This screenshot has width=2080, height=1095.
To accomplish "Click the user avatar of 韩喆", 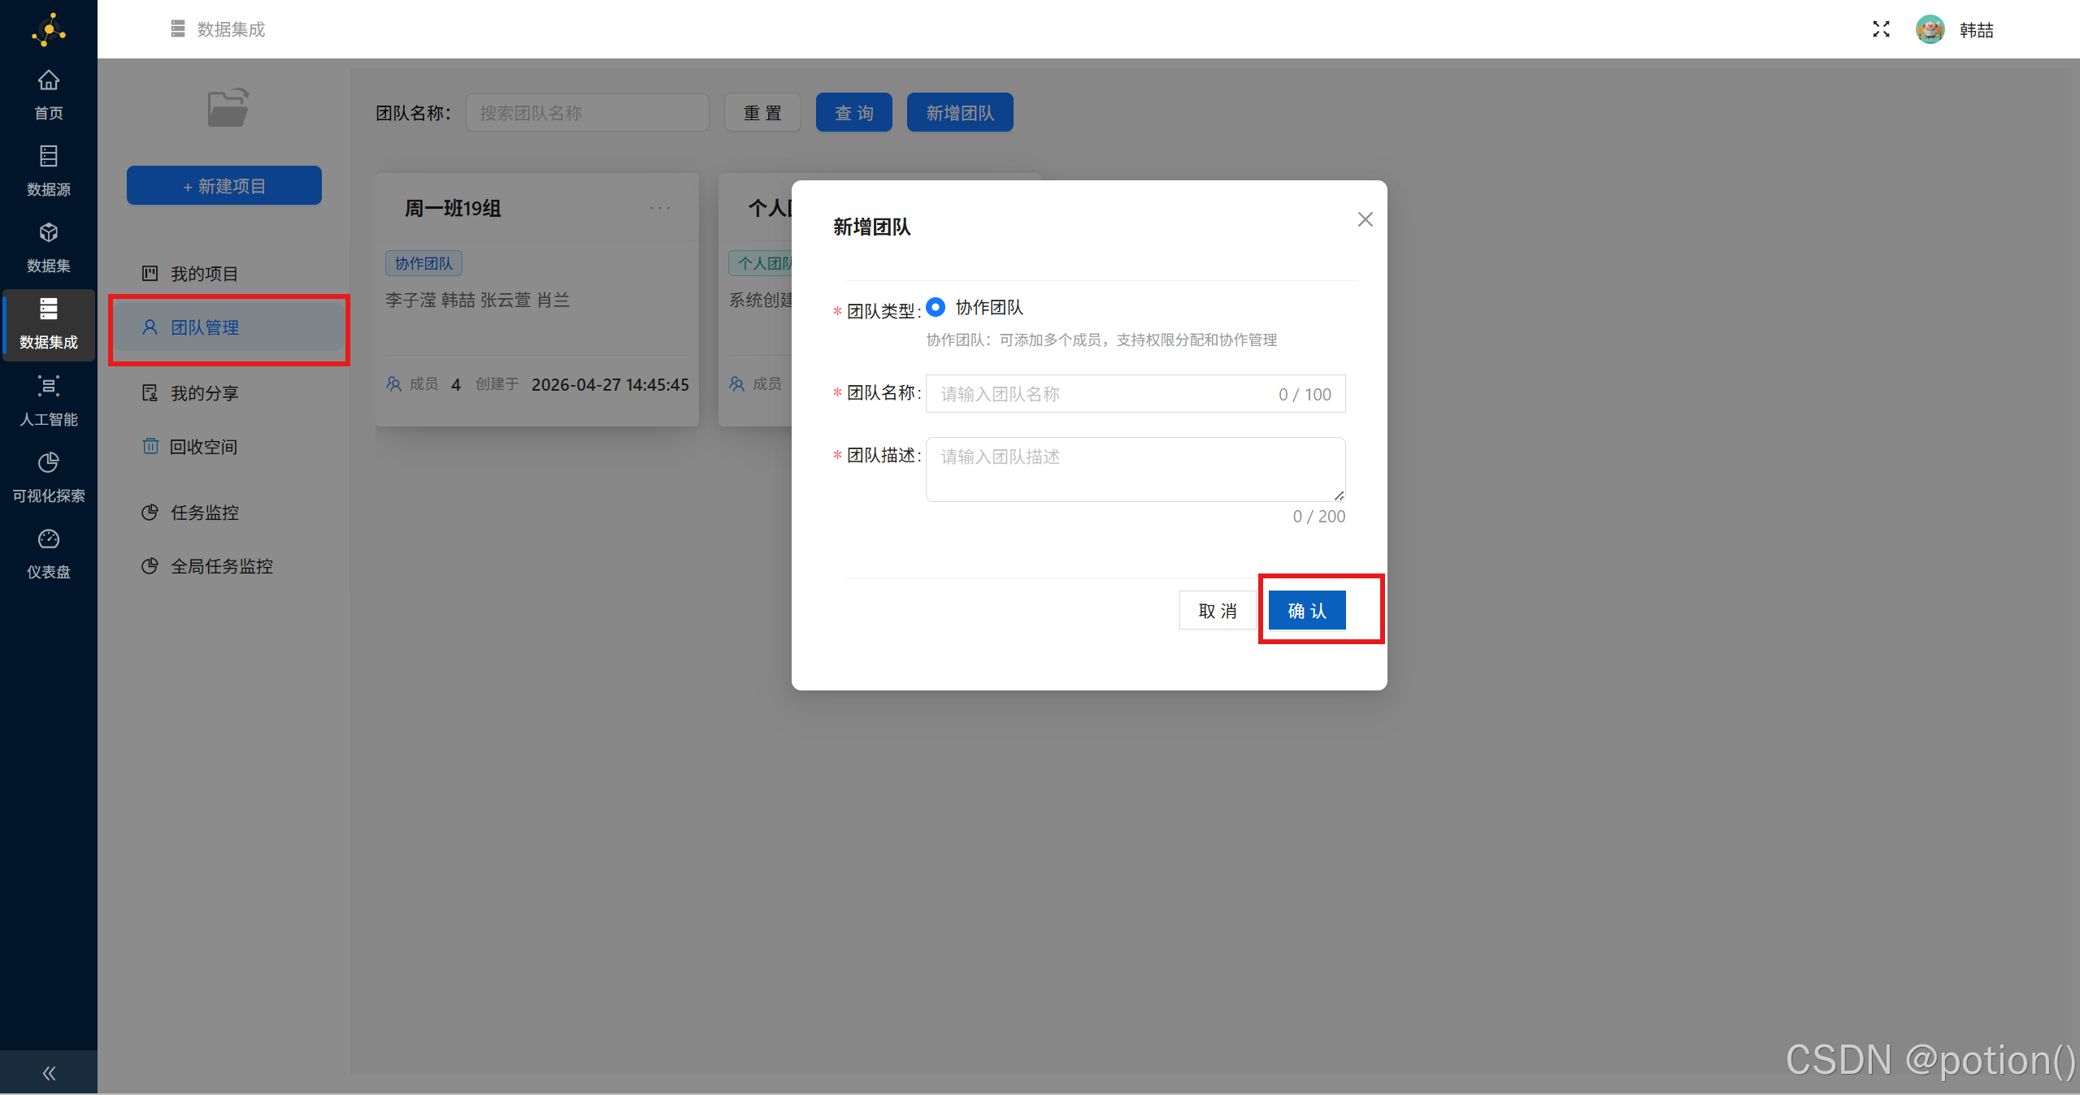I will [x=1931, y=29].
